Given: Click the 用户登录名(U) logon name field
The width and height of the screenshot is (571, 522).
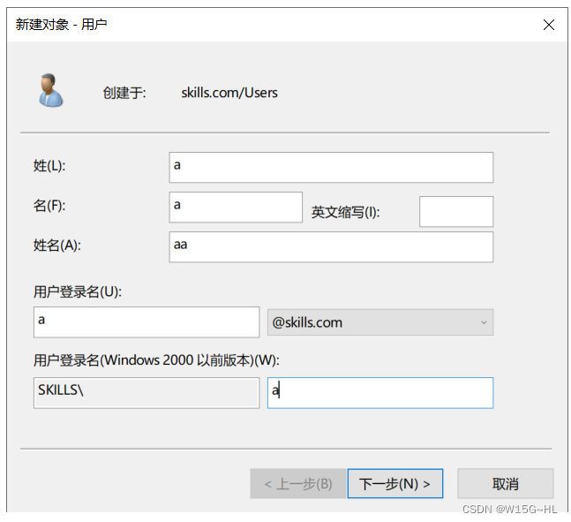Looking at the screenshot, I should pyautogui.click(x=147, y=322).
